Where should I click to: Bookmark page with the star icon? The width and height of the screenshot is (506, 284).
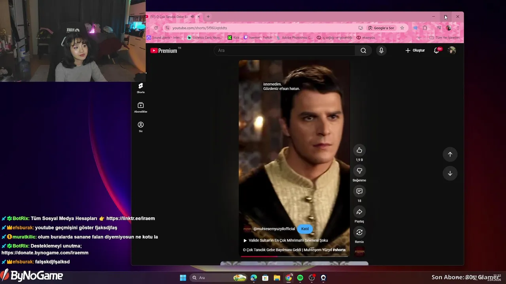402,28
